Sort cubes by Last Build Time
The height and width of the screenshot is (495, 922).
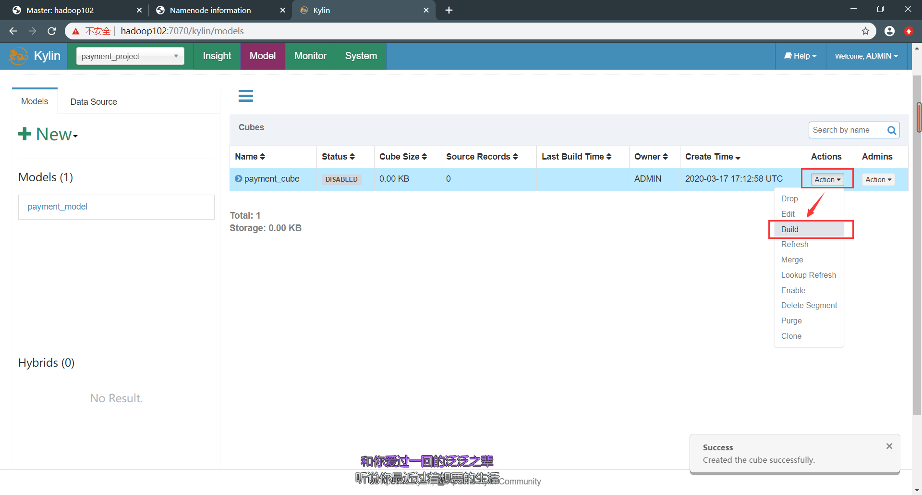576,157
